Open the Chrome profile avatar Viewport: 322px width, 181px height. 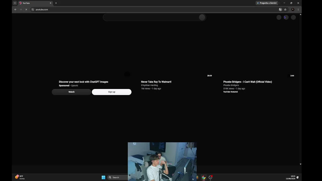click(293, 10)
